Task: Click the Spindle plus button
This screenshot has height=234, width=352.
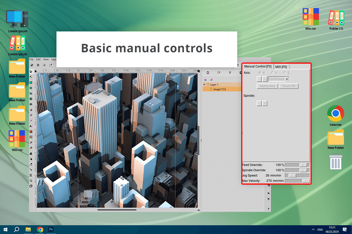Action: [x=265, y=103]
